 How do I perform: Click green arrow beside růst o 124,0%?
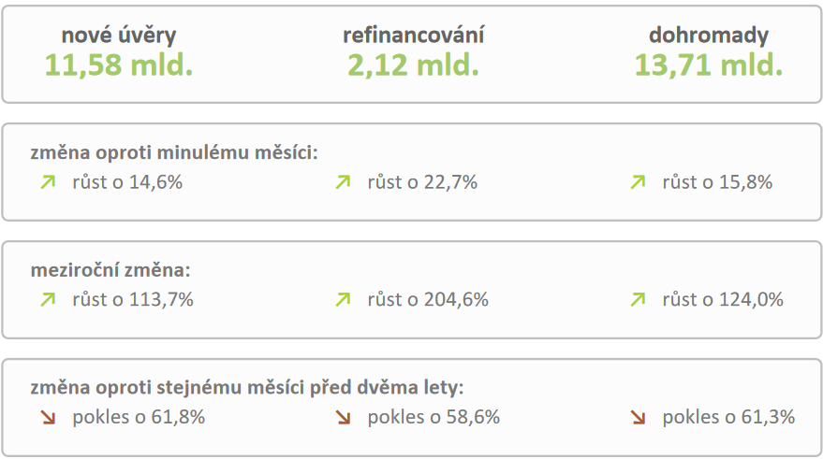point(638,300)
